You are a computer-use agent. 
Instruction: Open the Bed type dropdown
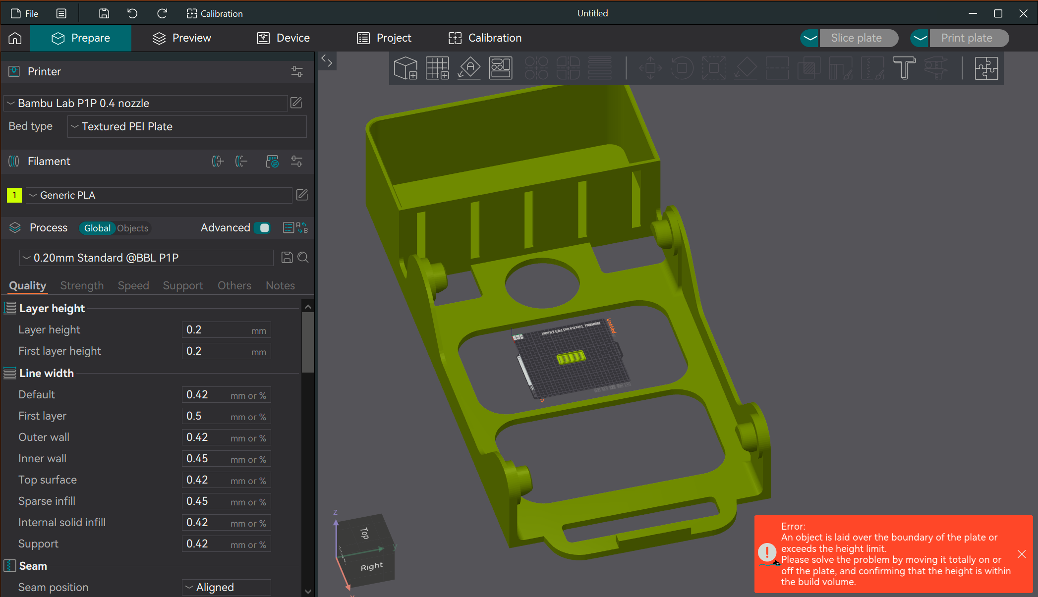(x=187, y=127)
